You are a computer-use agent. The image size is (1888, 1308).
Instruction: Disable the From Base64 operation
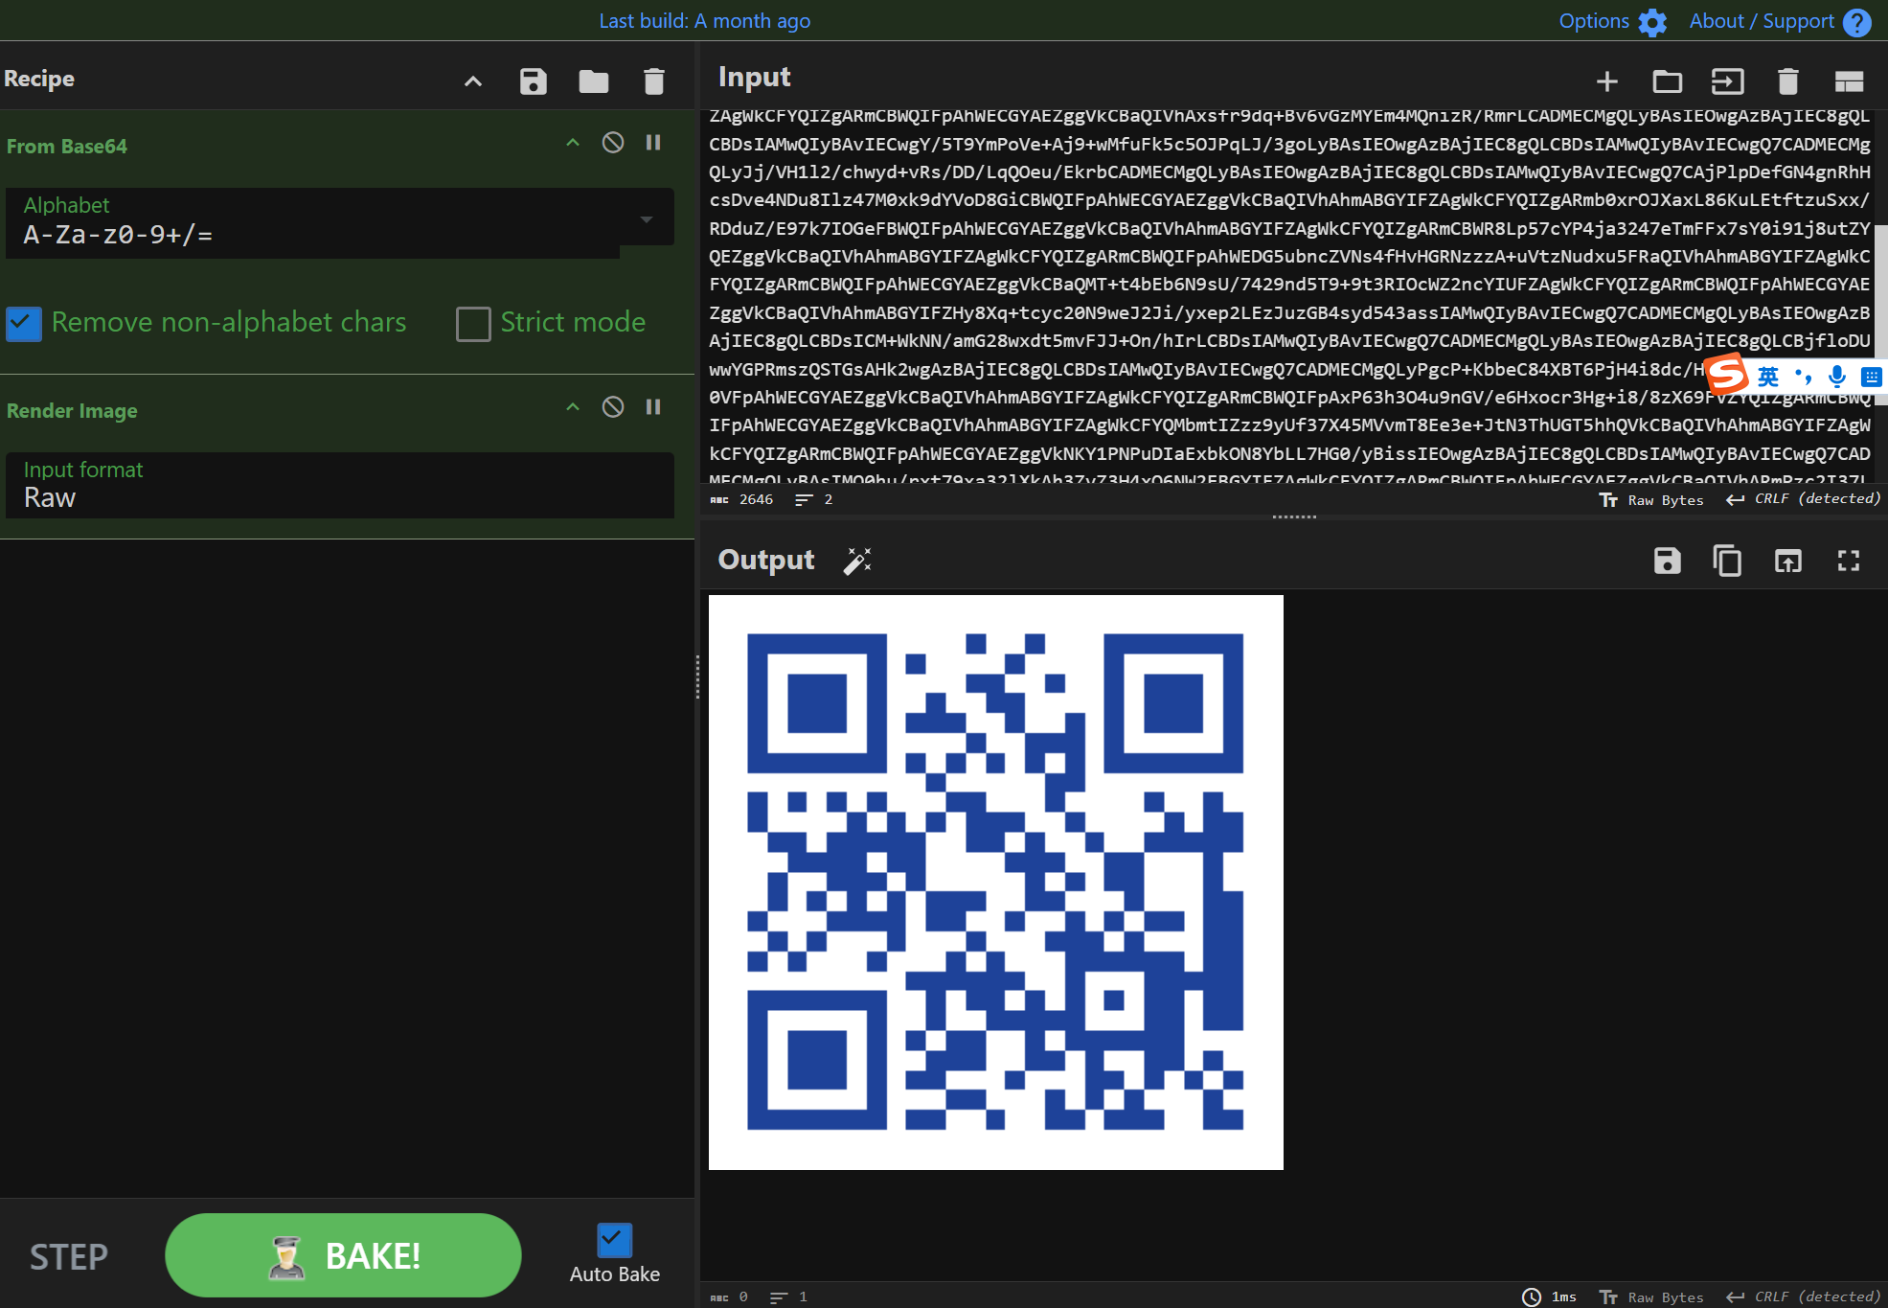(613, 142)
